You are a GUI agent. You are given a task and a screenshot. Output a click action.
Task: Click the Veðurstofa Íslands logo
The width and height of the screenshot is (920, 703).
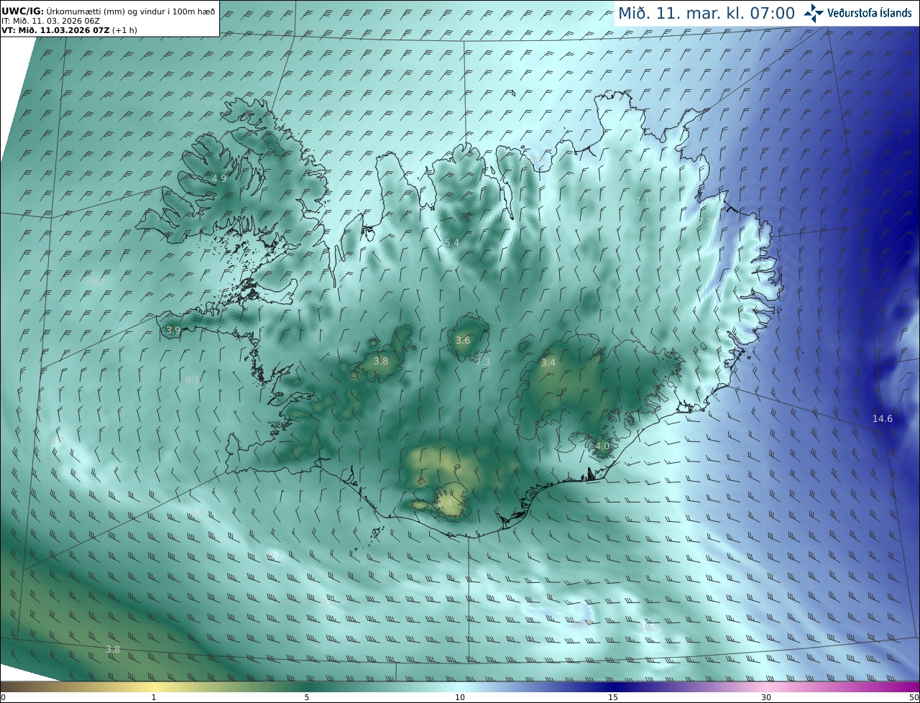pyautogui.click(x=857, y=13)
